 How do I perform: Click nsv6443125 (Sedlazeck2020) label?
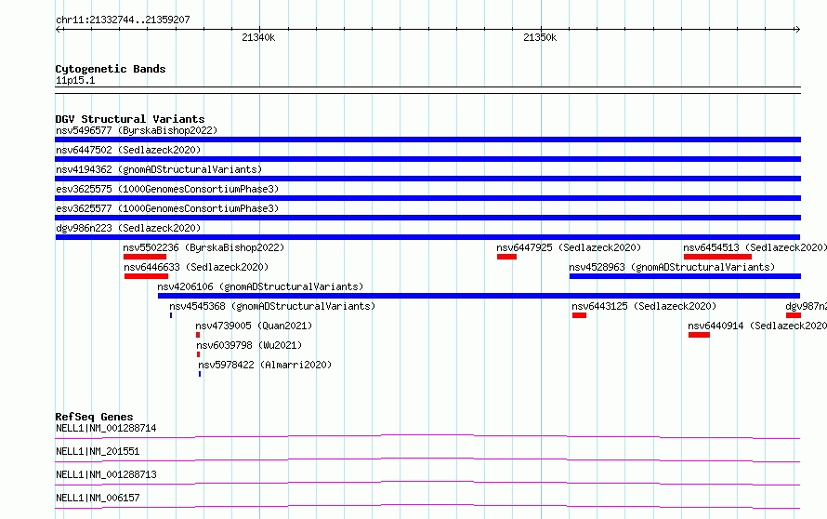click(644, 306)
